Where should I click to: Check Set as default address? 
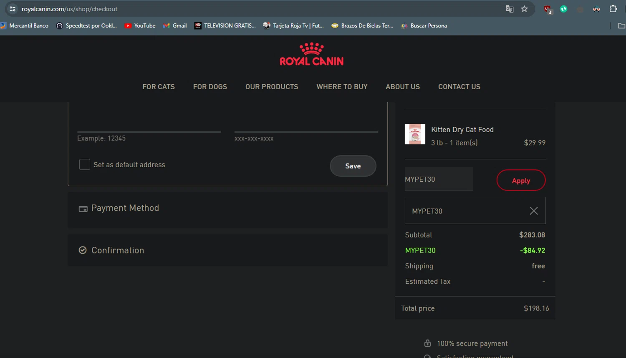coord(85,165)
